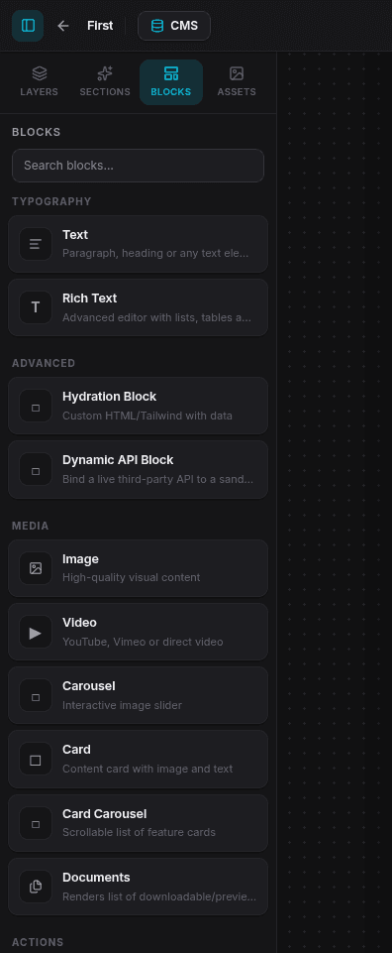Click the back arrow icon
Image resolution: width=392 pixels, height=953 pixels.
coord(63,26)
